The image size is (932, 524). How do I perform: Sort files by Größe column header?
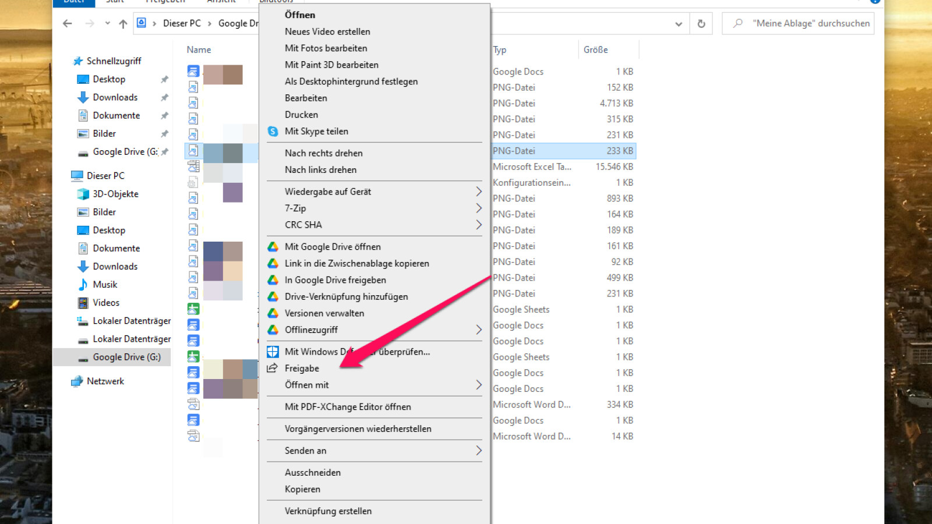[595, 50]
